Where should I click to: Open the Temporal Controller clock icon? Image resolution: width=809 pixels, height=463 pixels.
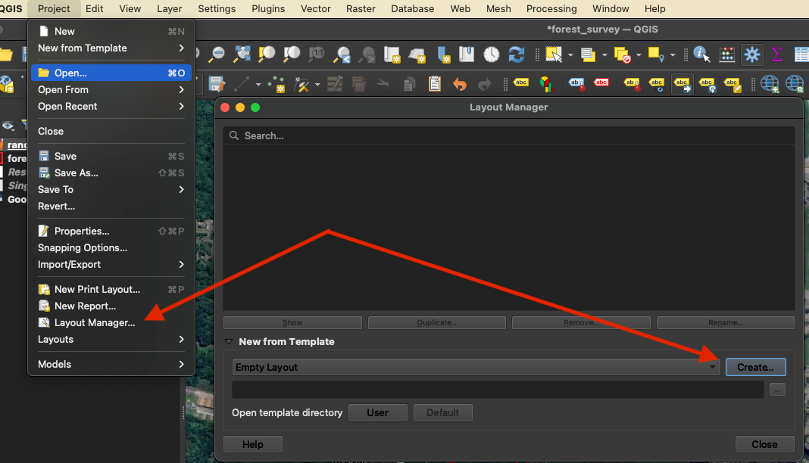coord(492,54)
